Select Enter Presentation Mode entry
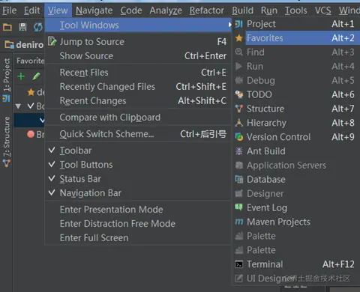 138,210
